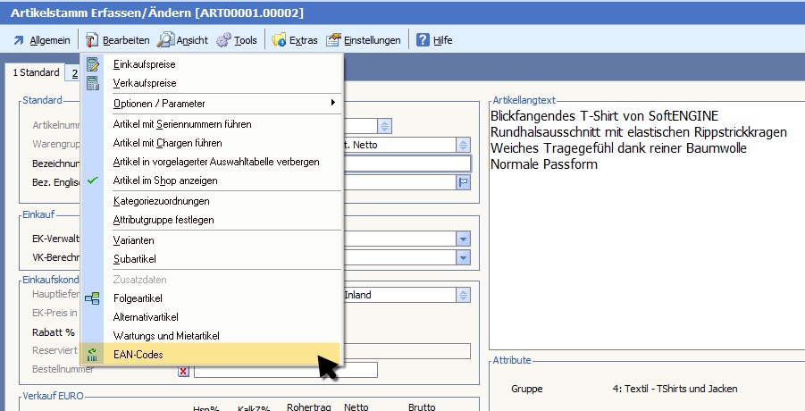This screenshot has height=411, width=805.
Task: Click the Einkaufspreise pencil icon
Action: (92, 64)
